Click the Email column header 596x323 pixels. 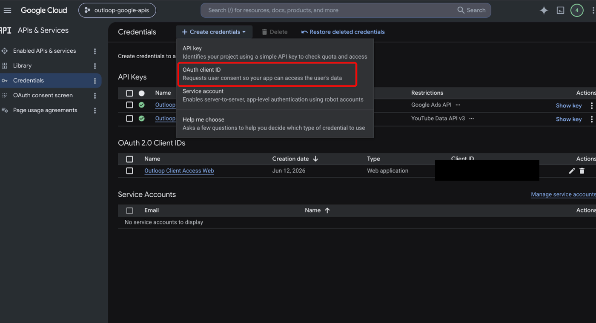(152, 210)
